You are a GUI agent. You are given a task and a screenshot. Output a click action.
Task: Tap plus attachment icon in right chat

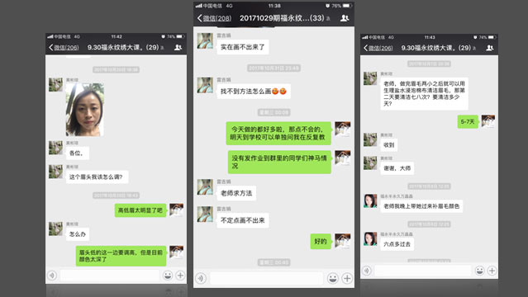[492, 271]
